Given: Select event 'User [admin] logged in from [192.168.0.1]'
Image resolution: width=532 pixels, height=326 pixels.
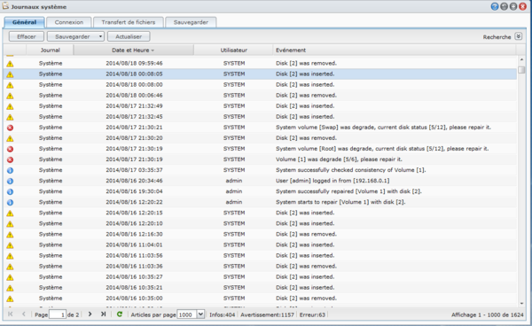Looking at the screenshot, I should coord(332,181).
